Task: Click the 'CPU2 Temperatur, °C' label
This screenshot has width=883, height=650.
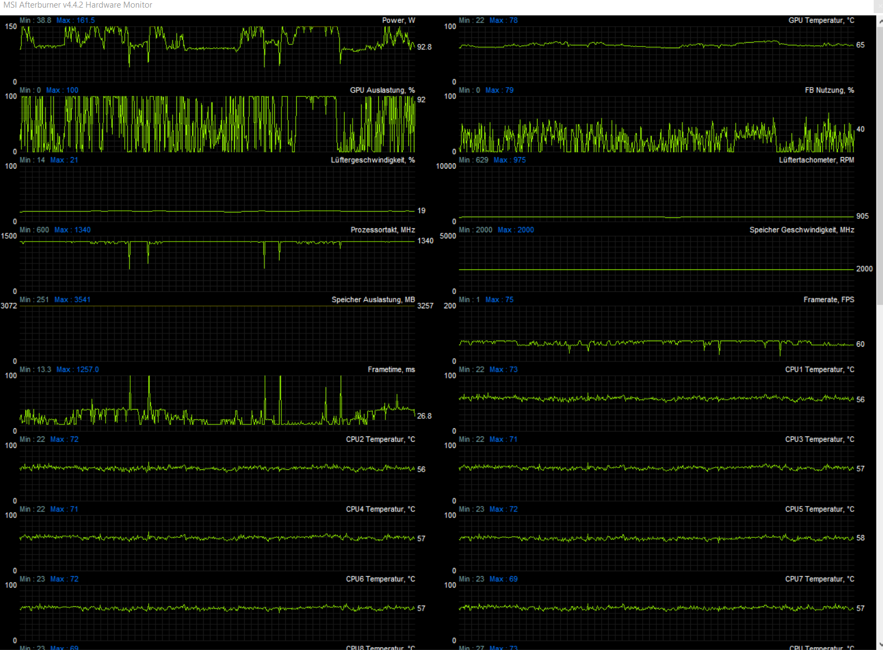Action: (380, 439)
